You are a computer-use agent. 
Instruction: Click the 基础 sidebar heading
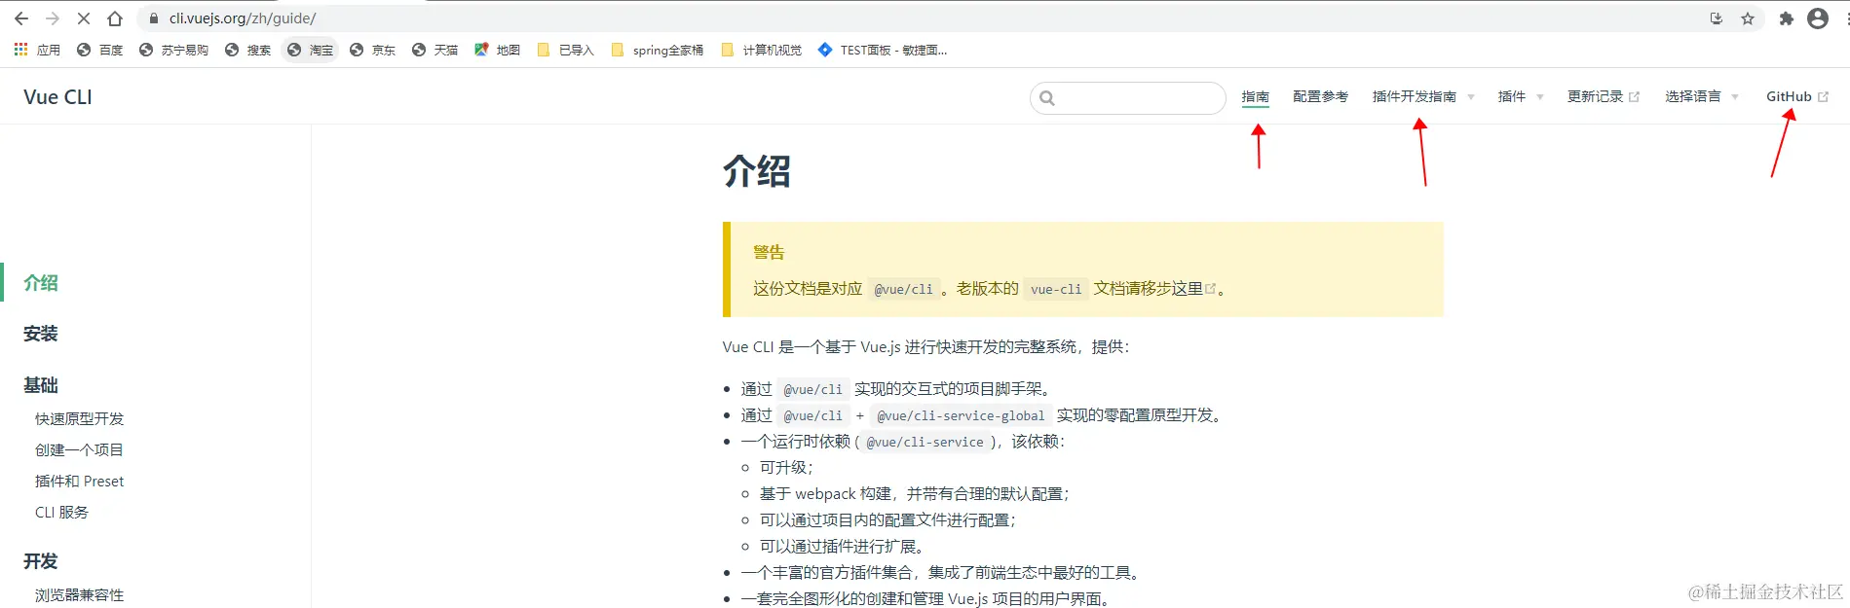point(41,385)
